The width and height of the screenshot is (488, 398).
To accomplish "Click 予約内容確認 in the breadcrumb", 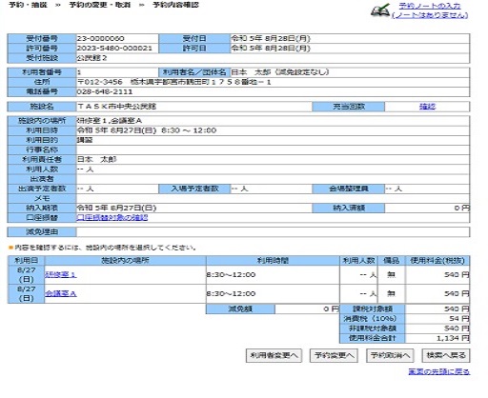I will coord(175,5).
